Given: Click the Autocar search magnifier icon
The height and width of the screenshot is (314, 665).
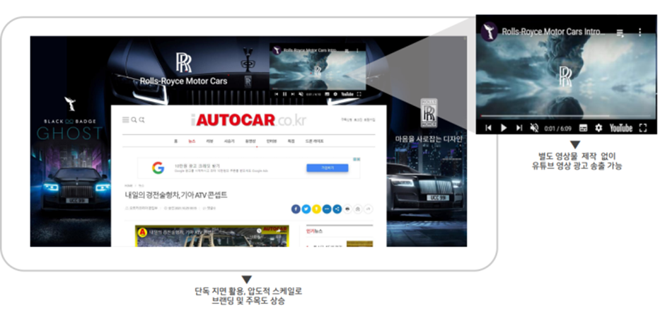Looking at the screenshot, I should click(x=134, y=120).
